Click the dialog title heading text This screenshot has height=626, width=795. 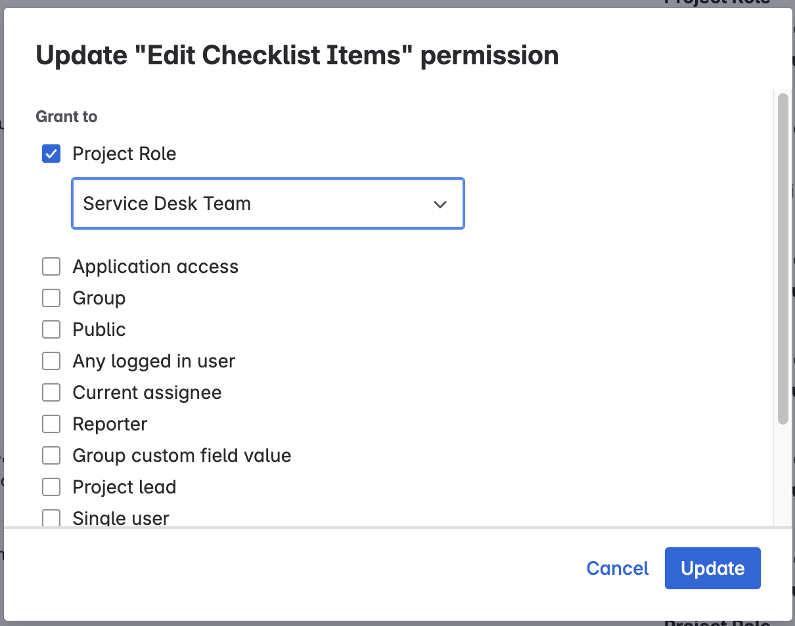[x=297, y=56]
